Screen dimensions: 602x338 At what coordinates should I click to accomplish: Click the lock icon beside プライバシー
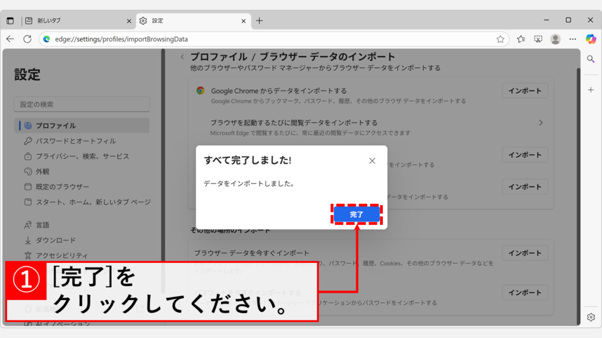[28, 156]
